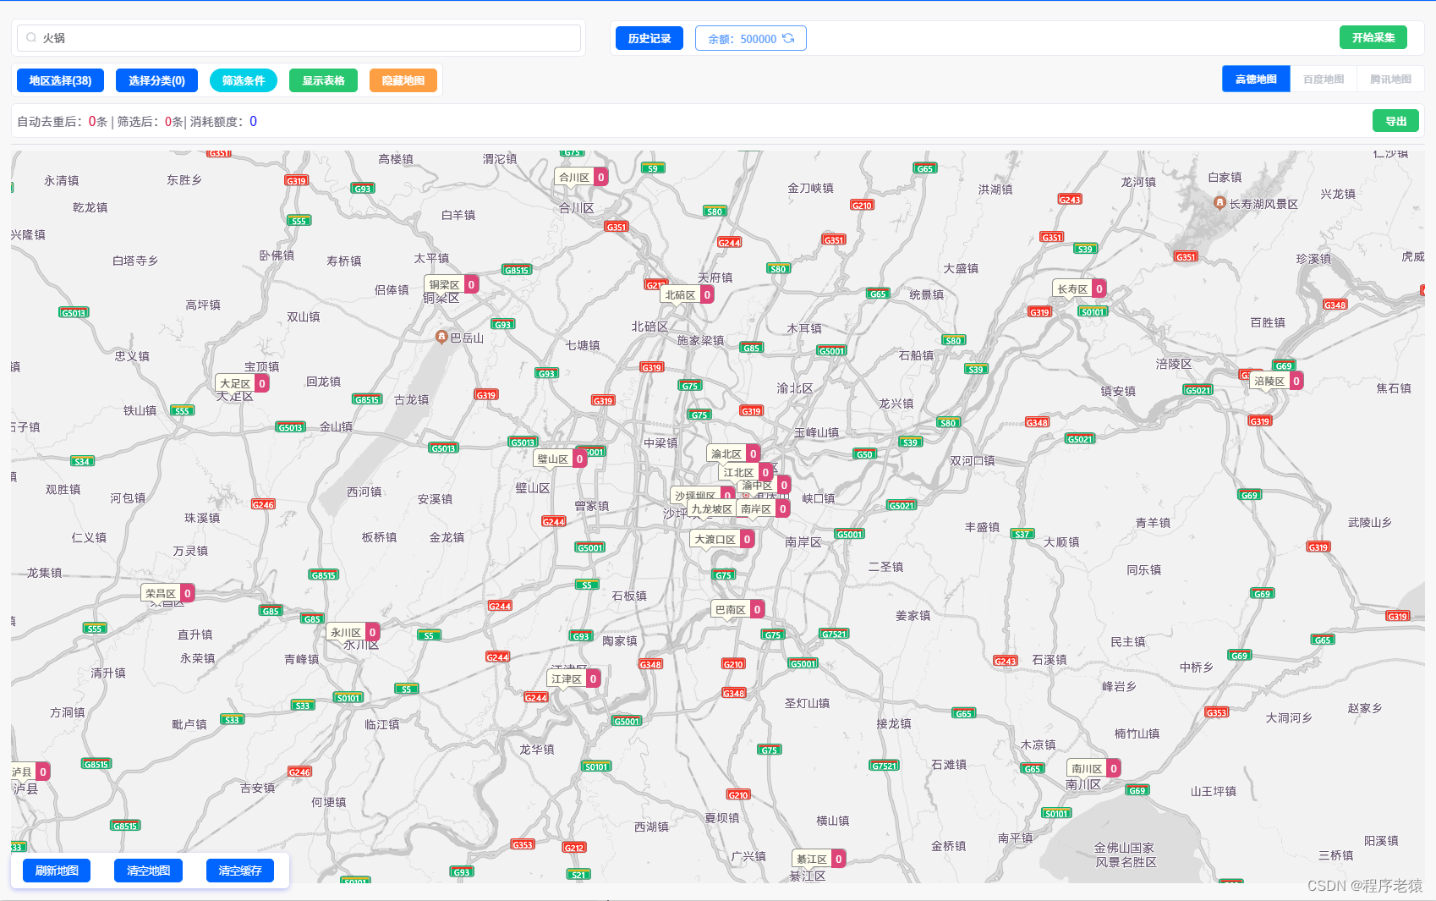Select the 綦江区 map marker

pyautogui.click(x=819, y=859)
